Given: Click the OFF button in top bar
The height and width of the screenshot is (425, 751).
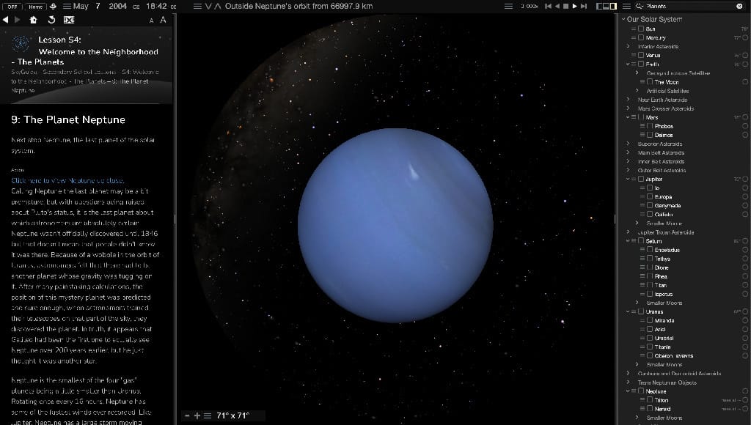Looking at the screenshot, I should click(12, 7).
